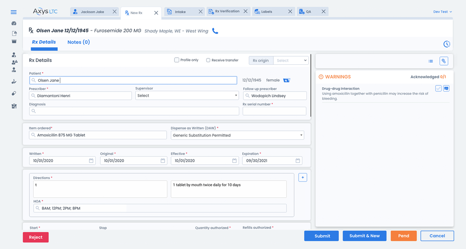This screenshot has width=466, height=249.
Task: Click the red Reject button
Action: click(x=36, y=237)
